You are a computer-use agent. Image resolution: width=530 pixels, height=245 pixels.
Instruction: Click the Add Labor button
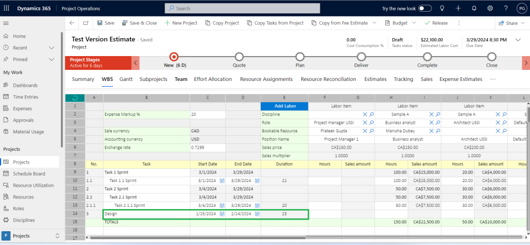click(285, 106)
